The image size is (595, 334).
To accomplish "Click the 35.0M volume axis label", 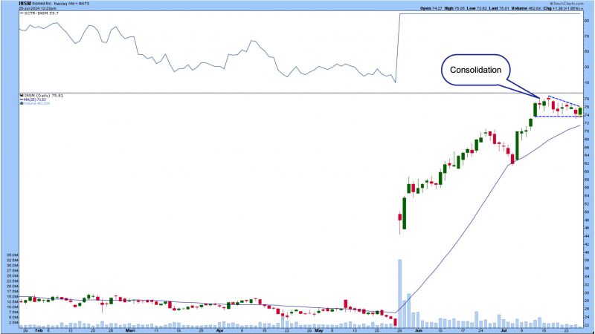I will (12, 255).
